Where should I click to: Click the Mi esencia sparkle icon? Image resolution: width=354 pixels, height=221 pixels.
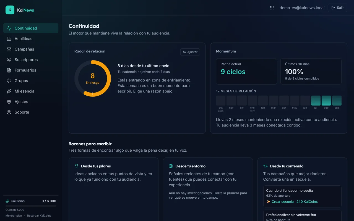(9, 91)
